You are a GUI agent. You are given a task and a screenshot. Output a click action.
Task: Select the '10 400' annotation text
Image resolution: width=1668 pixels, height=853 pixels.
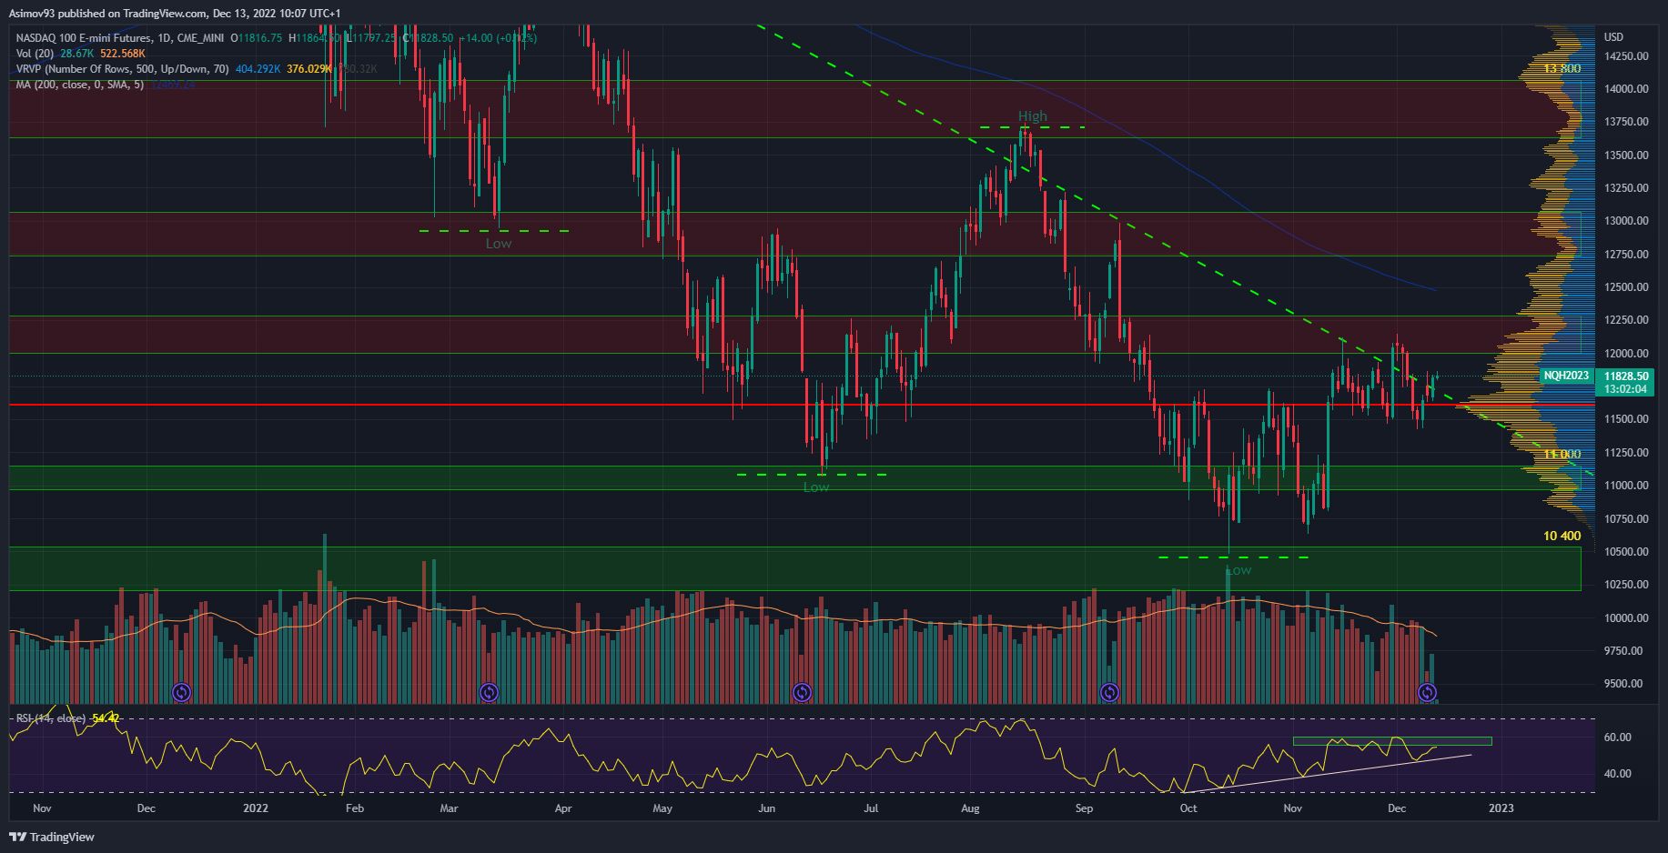(1562, 536)
